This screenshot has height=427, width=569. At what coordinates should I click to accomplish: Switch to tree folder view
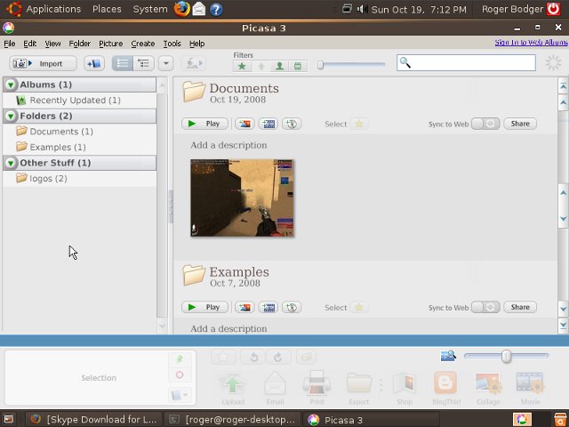click(144, 63)
